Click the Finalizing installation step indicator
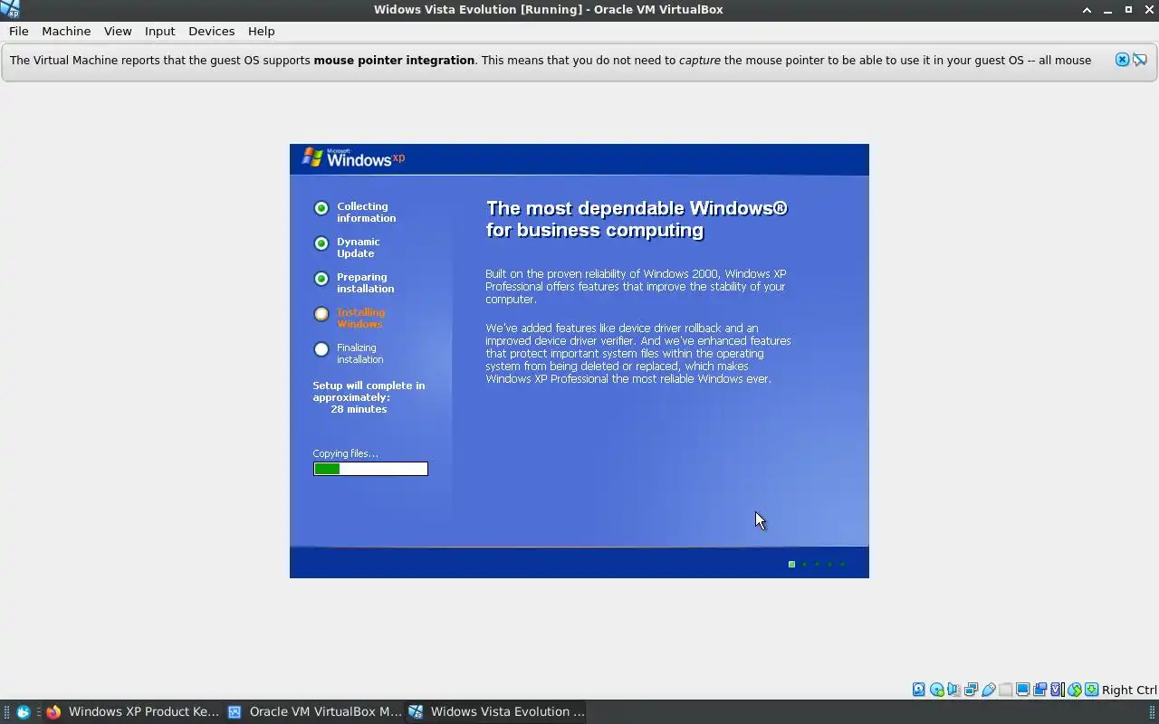The width and height of the screenshot is (1159, 724). coord(321,349)
